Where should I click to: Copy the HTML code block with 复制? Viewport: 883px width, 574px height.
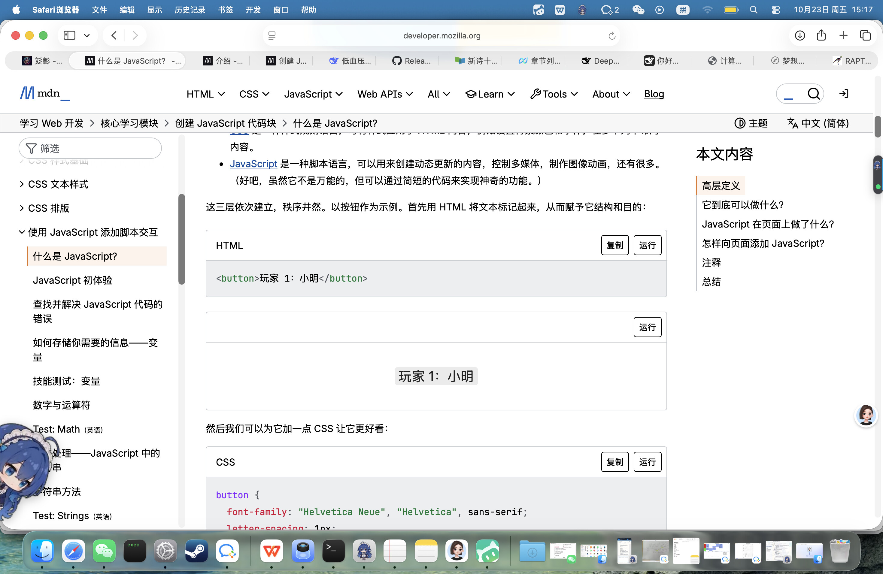[x=615, y=245]
